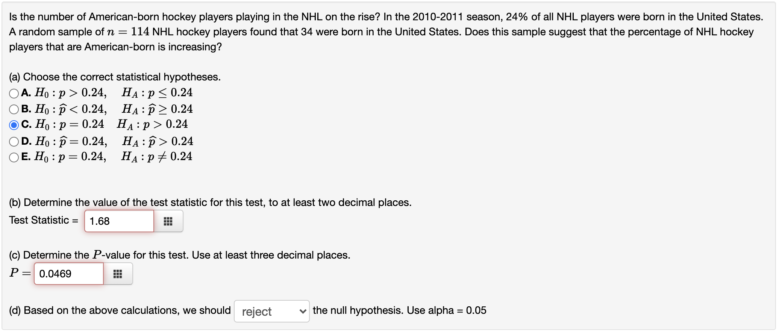Select hypothesis option D radio button
Screen dimensions: 779x333
point(14,142)
